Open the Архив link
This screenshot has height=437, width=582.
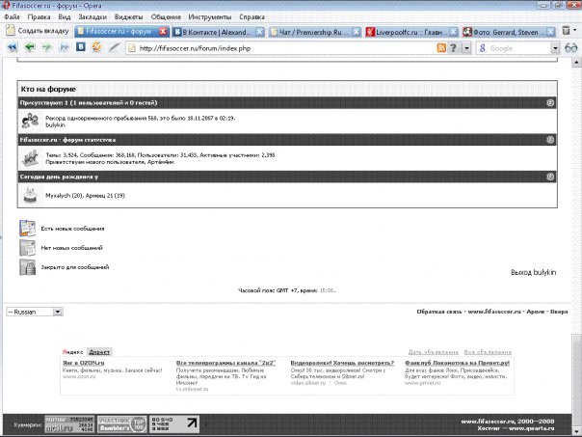coord(536,312)
